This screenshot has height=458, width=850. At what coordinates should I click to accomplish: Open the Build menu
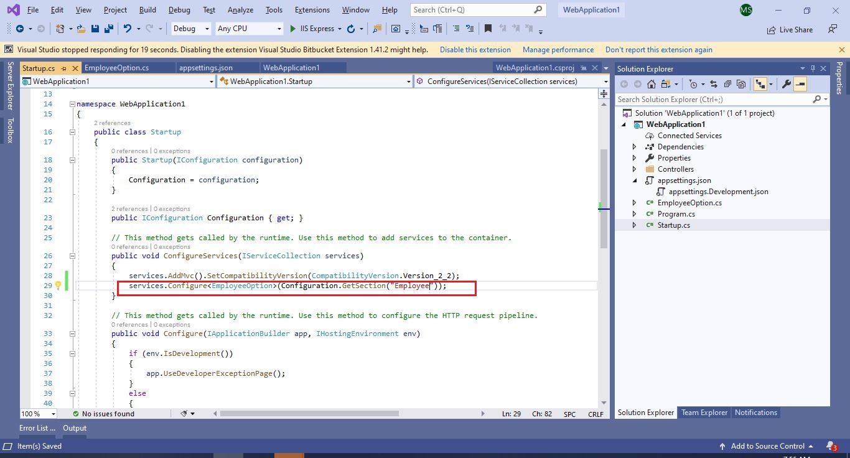click(x=147, y=10)
